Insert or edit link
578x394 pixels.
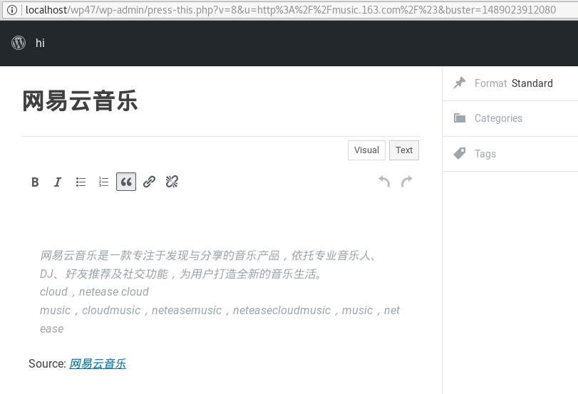[x=149, y=182]
